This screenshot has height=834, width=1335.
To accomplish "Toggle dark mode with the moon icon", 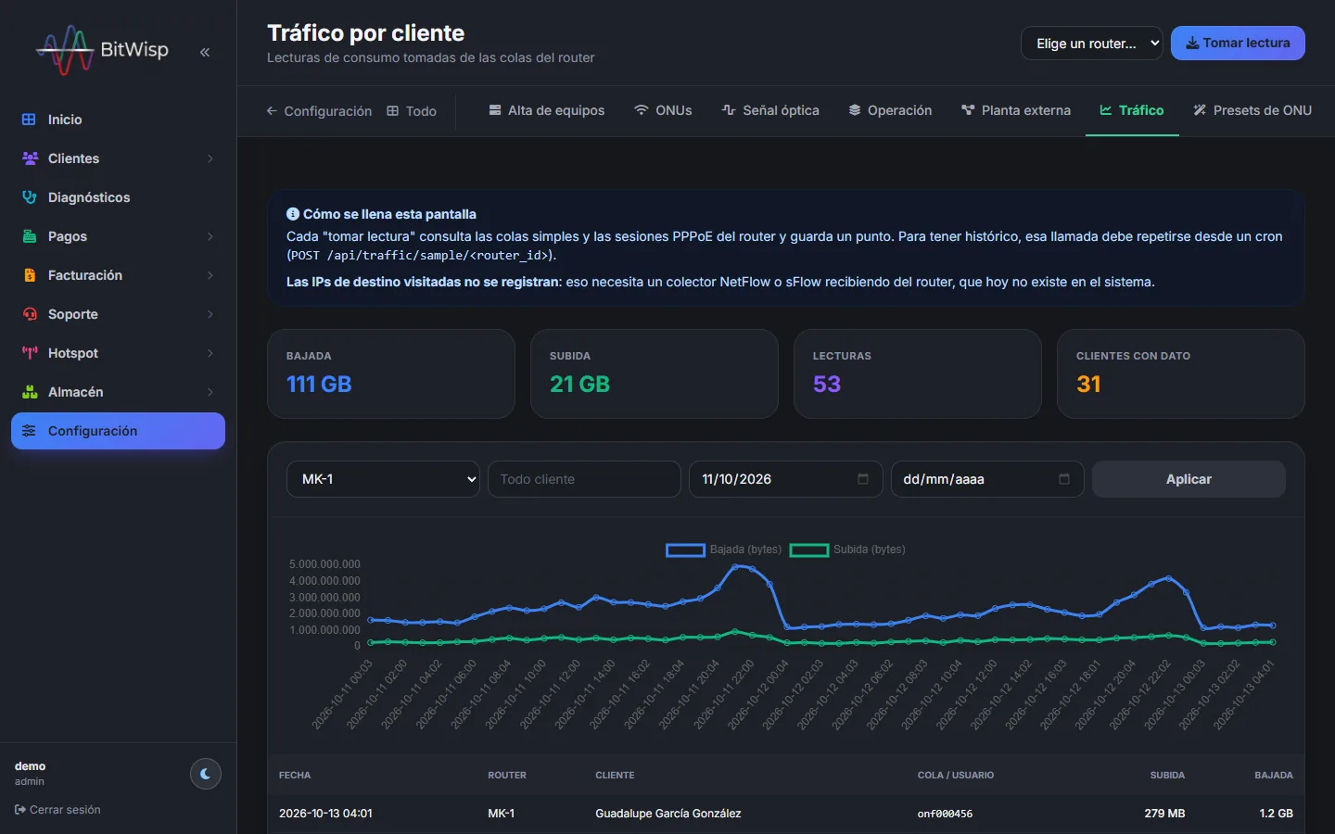I will pyautogui.click(x=206, y=774).
